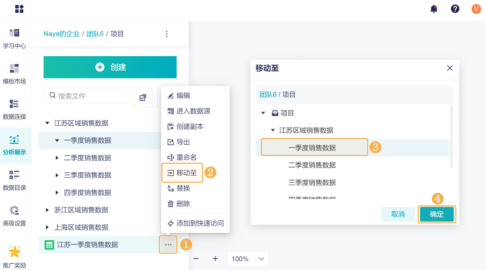Select 二季度销售数据 in the move dialog
Viewport: 486px width, 270px height.
[312, 165]
